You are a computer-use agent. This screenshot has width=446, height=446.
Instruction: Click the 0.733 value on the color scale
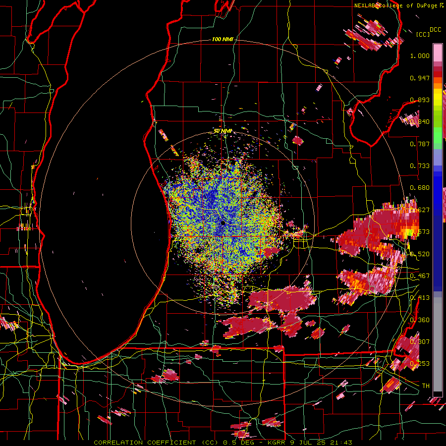click(420, 166)
